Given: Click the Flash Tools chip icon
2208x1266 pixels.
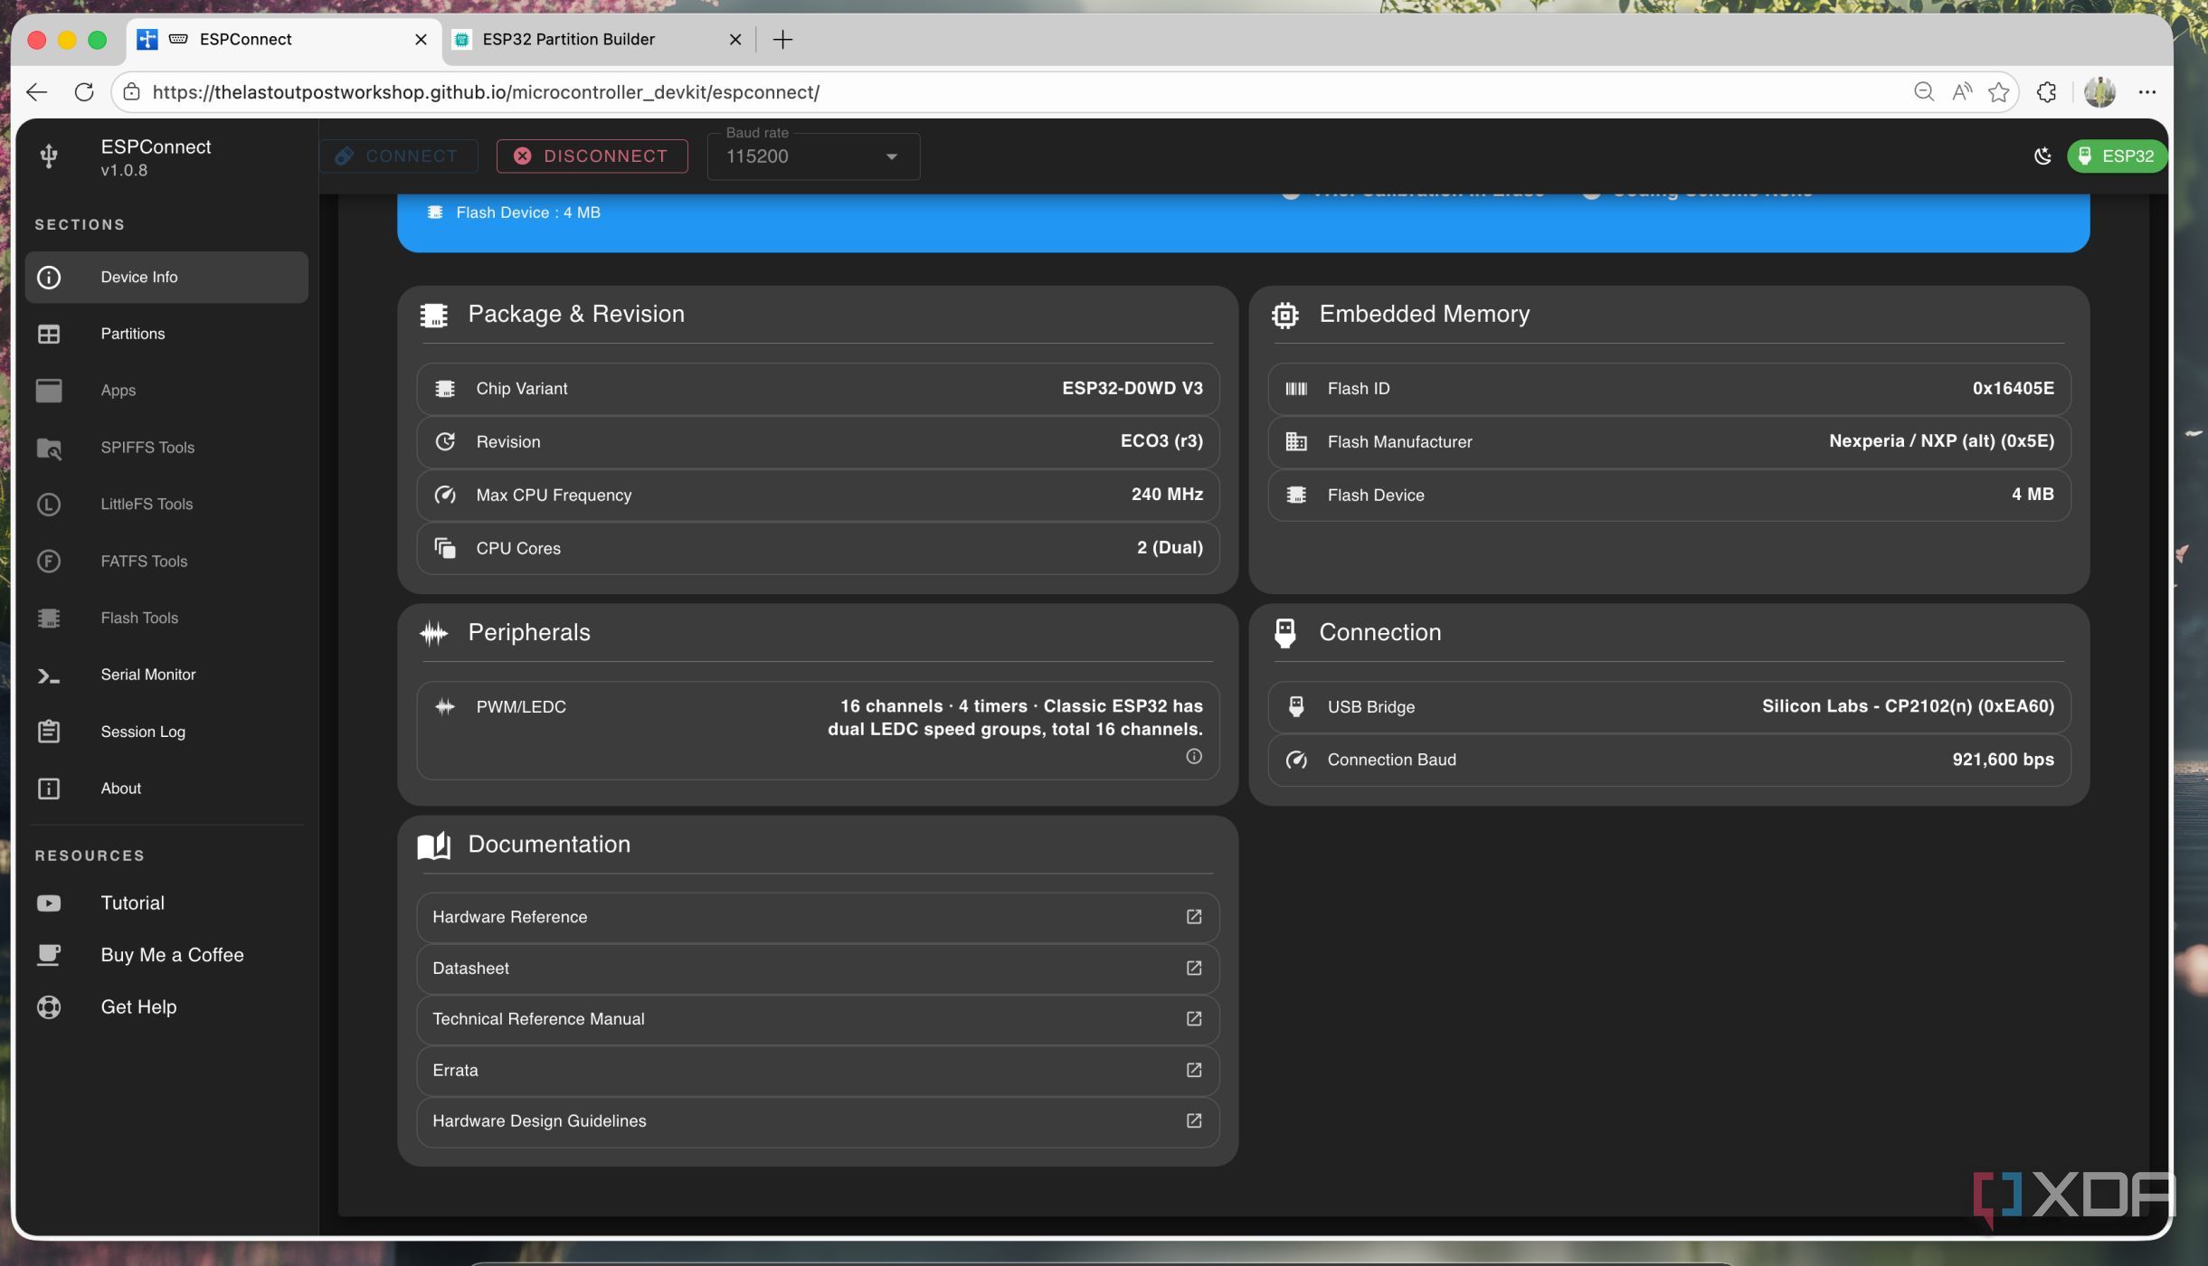Looking at the screenshot, I should click(x=49, y=619).
